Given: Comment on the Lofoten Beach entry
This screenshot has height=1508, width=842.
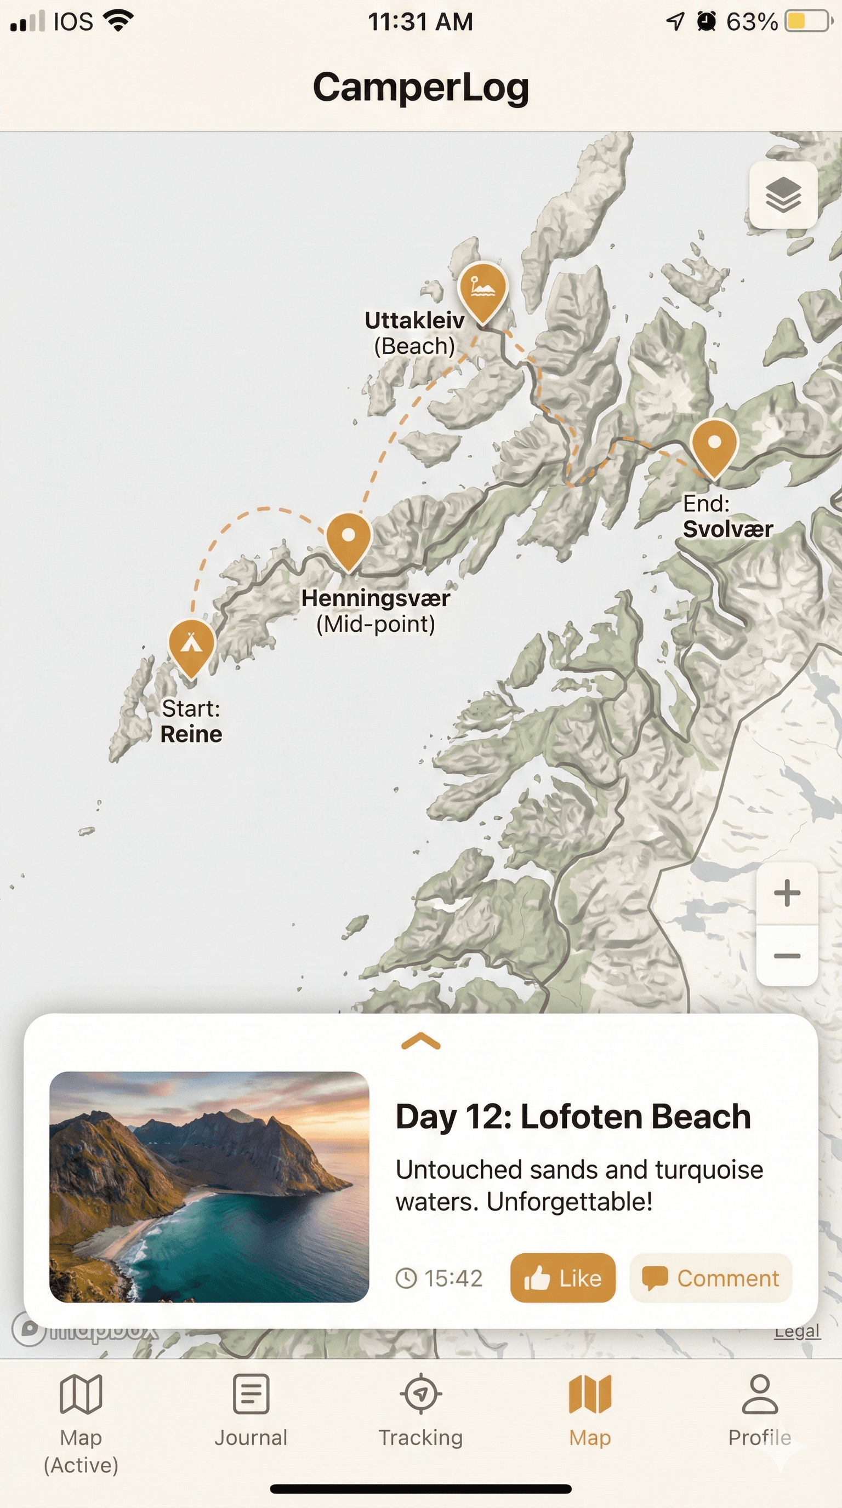Looking at the screenshot, I should point(711,1278).
